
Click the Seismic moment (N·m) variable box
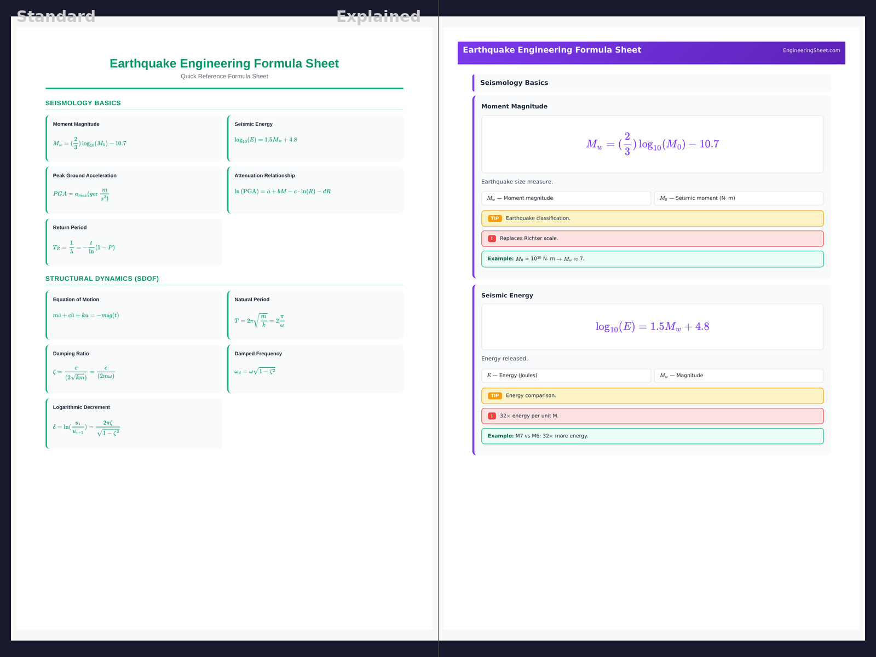click(738, 198)
